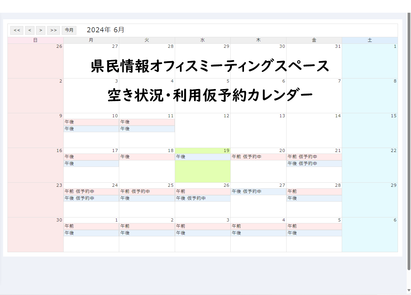Open 午前 仮予約中 entry on June 20
Screen dimensions: 411x295
point(258,157)
